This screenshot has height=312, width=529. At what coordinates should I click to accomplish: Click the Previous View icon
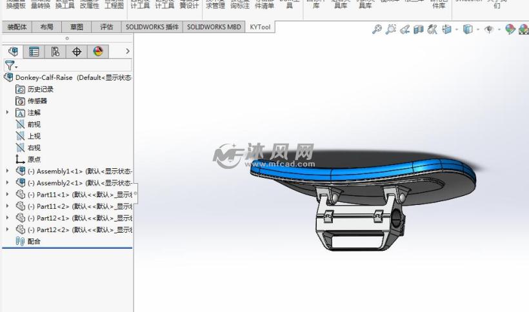tap(404, 30)
